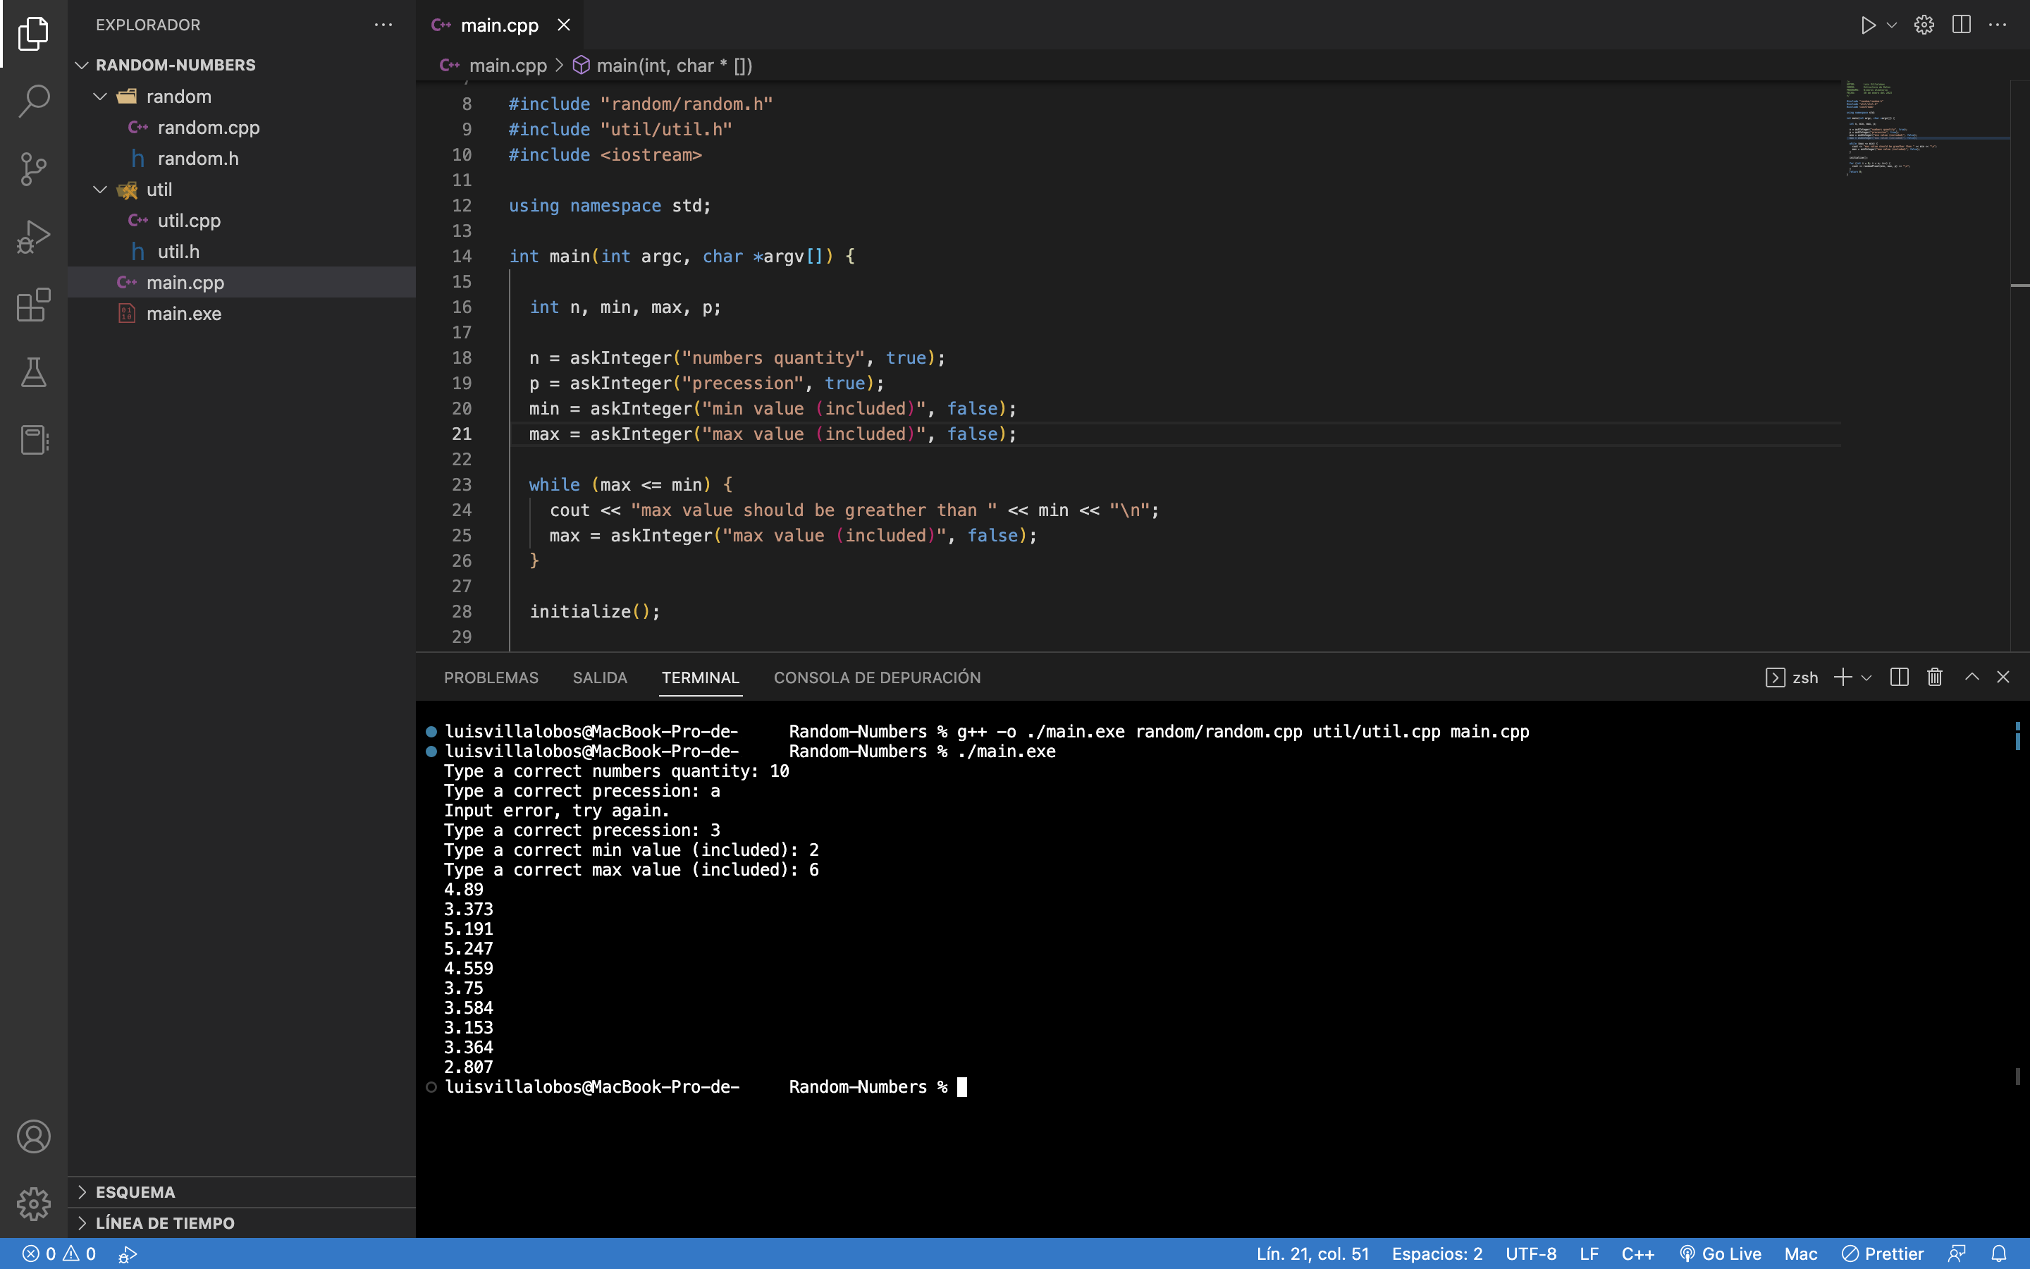
Task: Open the Testing flask view
Action: (34, 372)
